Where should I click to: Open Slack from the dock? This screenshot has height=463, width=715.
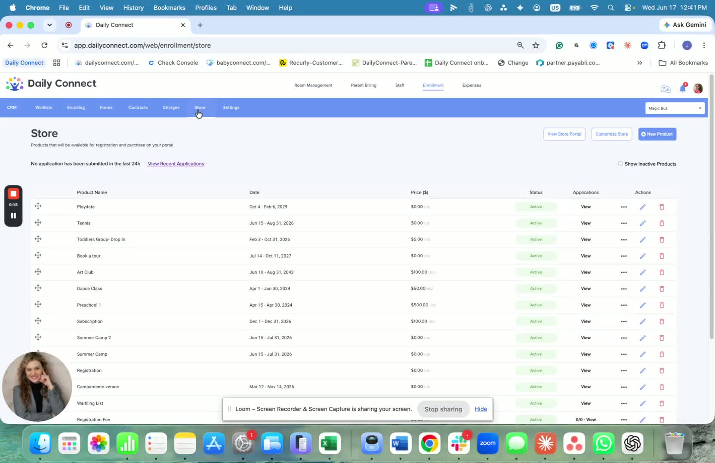[x=459, y=443]
